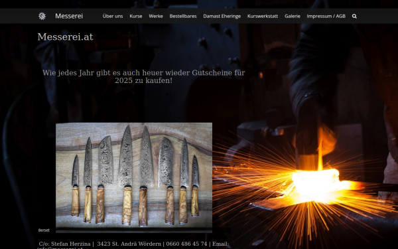
Task: Click the C/o: Stefan Herzina text
Action: (x=65, y=244)
